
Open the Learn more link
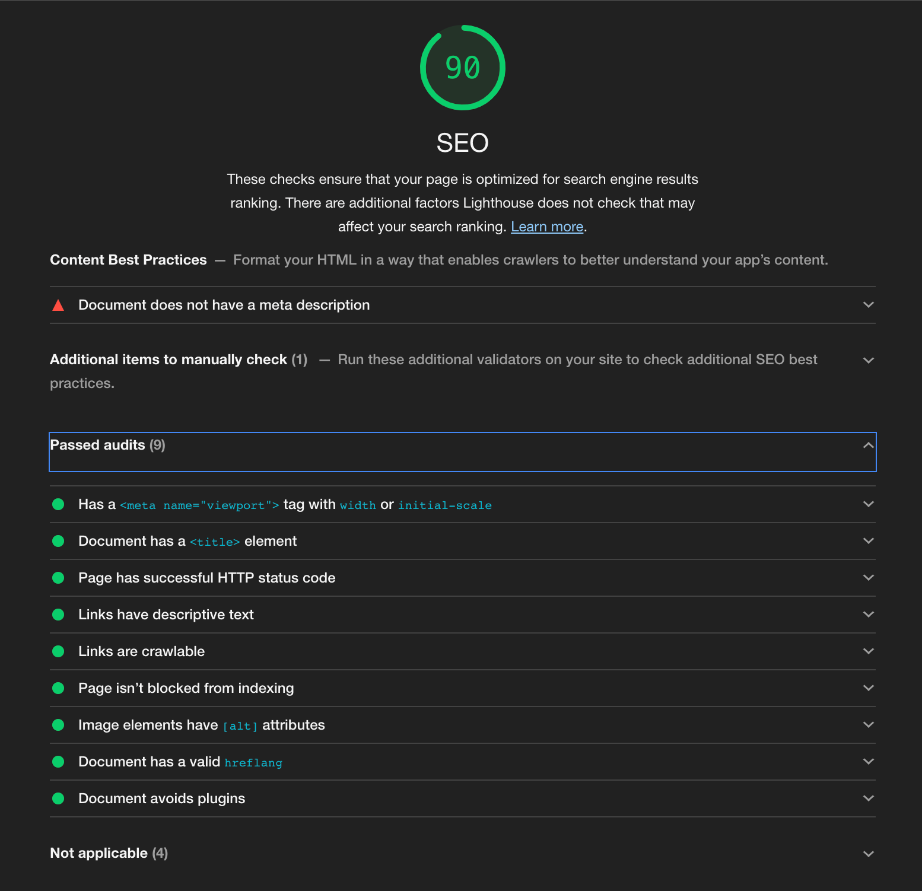[x=547, y=227]
